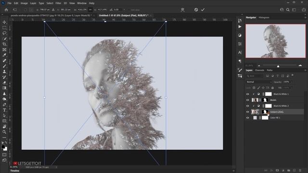Hide the Model layer
Viewport: 308px width, 173px height.
coord(247,100)
